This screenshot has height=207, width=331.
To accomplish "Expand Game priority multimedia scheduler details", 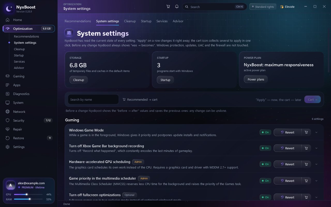I will coord(316,181).
